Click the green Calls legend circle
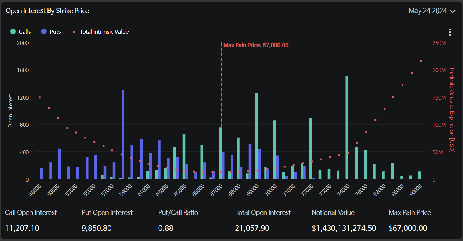Image resolution: width=463 pixels, height=241 pixels. coord(13,31)
